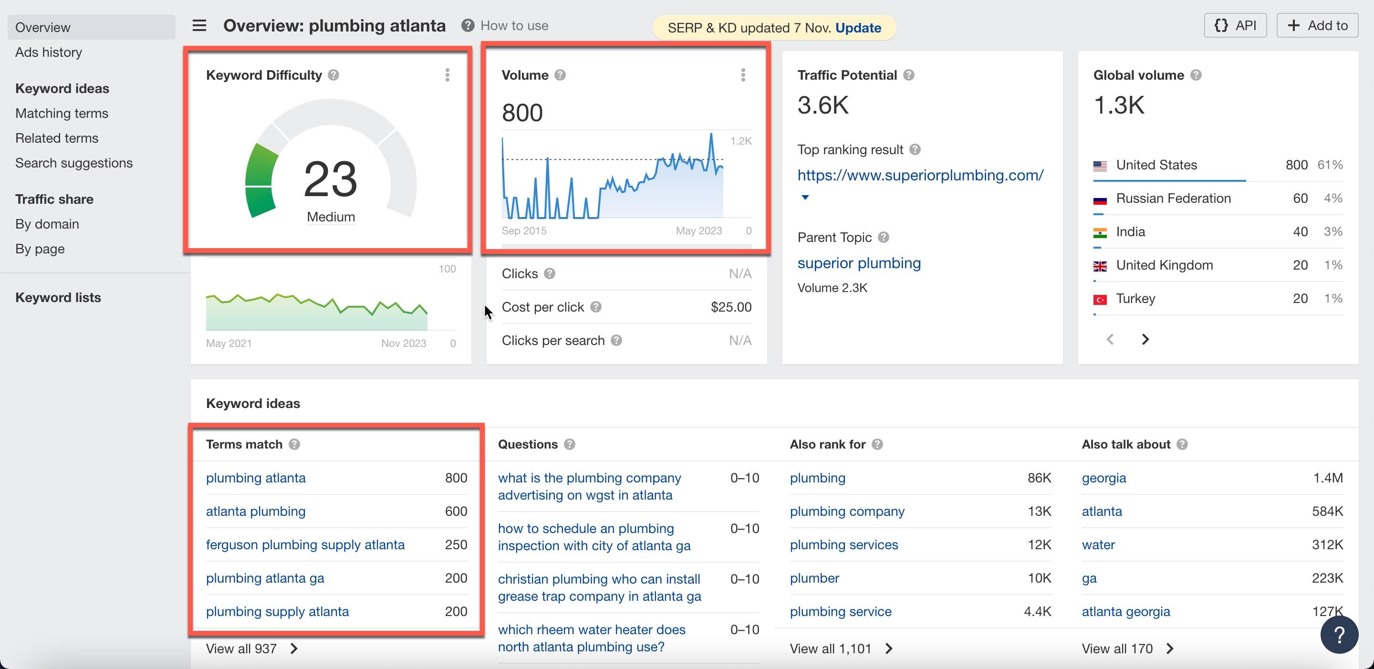The image size is (1374, 669).
Task: Open Matching terms in sidebar
Action: coord(62,113)
